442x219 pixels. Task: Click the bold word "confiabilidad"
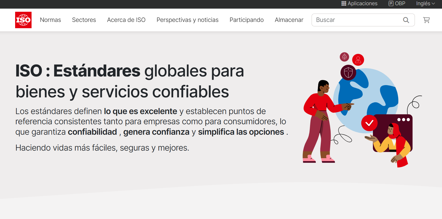tap(92, 132)
